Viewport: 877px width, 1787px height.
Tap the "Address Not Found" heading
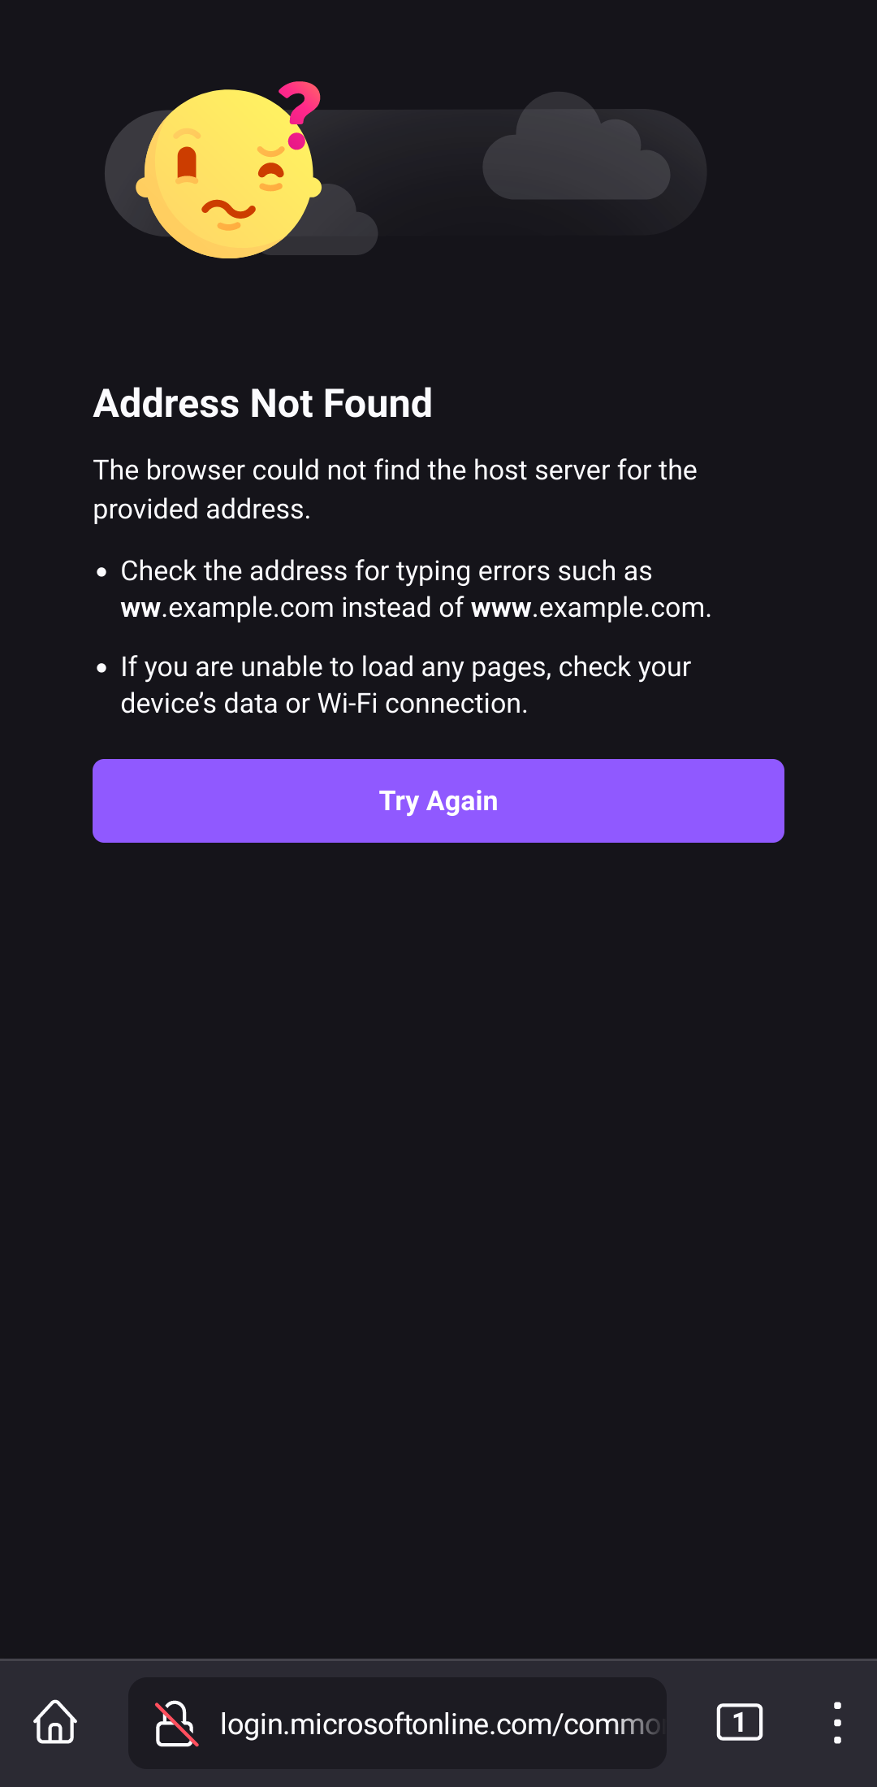coord(263,403)
